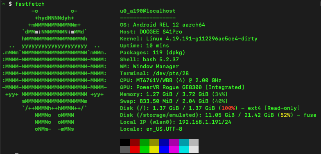Click the bright red color block

135,150
